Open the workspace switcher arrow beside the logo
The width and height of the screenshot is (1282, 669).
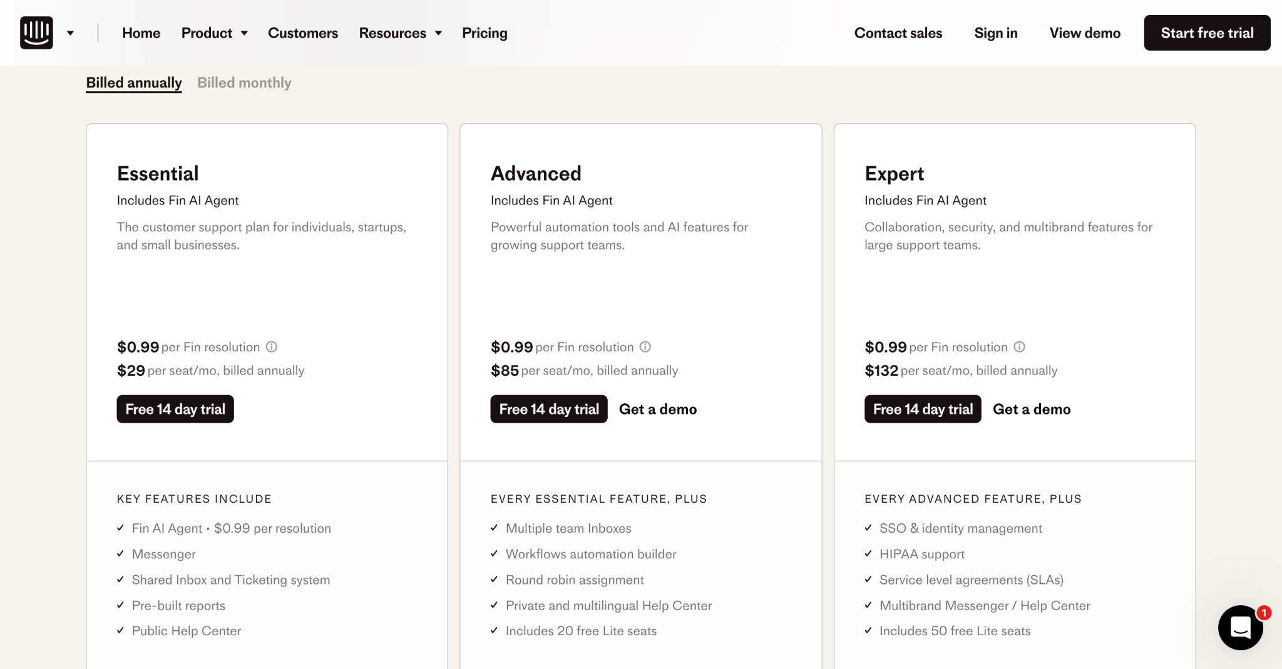[71, 33]
